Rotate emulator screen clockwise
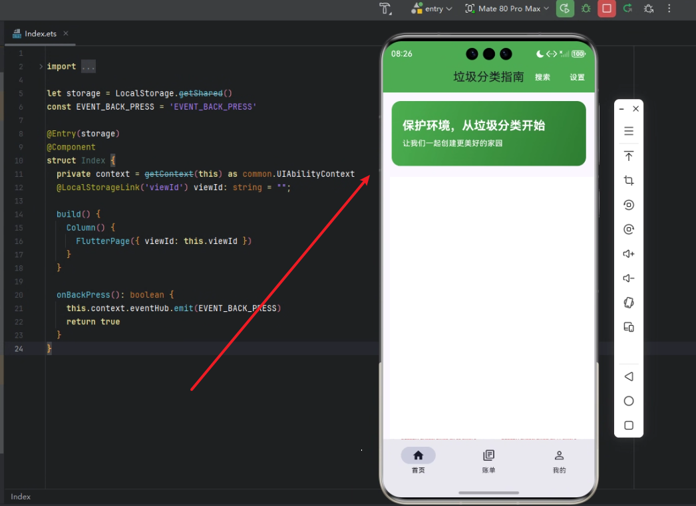 (x=629, y=229)
